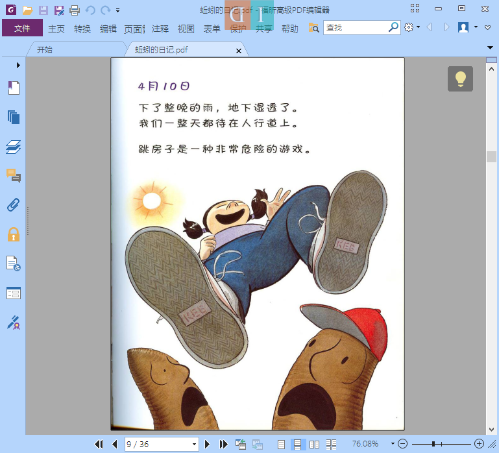Open the Comments panel
Viewport: 499px width, 453px height.
click(14, 176)
